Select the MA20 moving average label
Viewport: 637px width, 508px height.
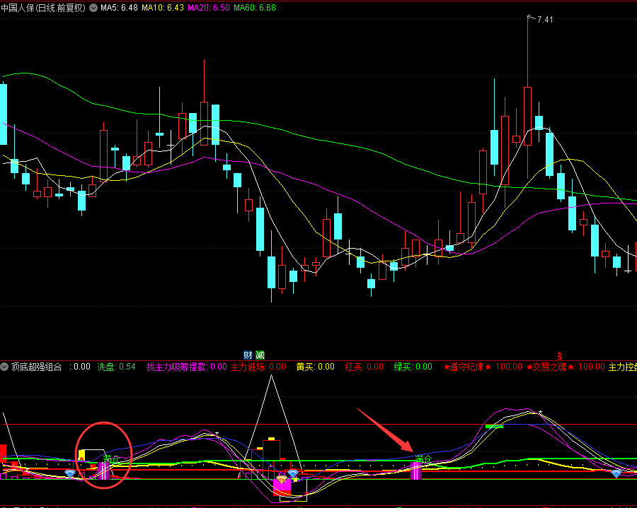[x=208, y=8]
